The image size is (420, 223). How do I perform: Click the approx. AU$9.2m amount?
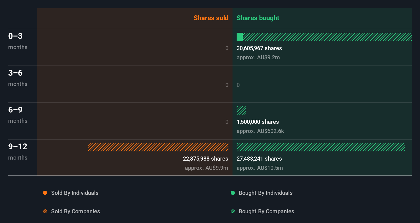(x=258, y=57)
